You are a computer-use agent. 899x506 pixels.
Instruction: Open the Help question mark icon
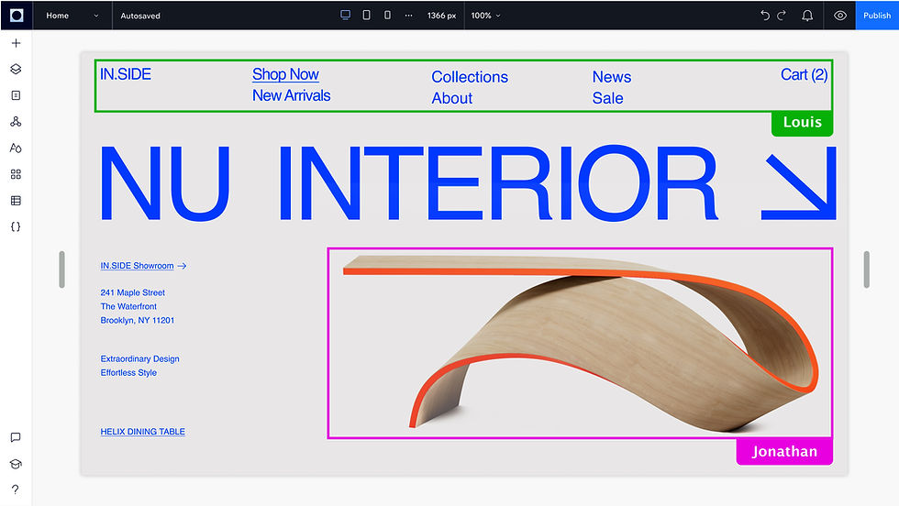click(16, 489)
